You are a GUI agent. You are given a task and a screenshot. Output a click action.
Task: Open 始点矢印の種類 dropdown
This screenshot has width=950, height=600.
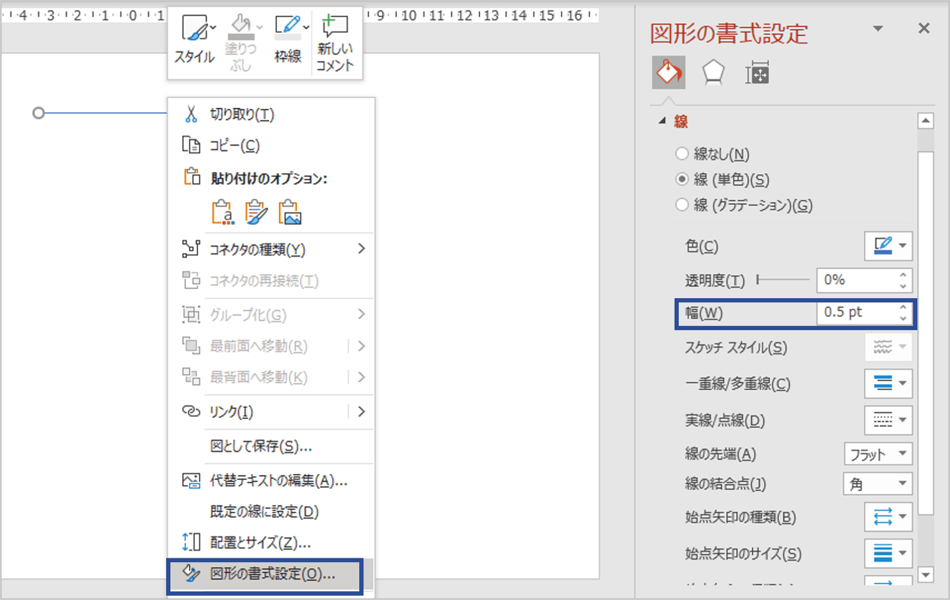888,517
